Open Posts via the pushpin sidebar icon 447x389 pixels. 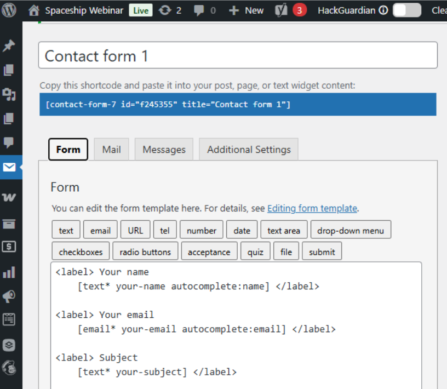point(9,46)
